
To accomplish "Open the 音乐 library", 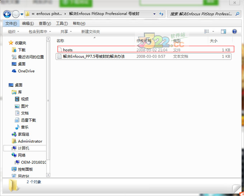I will (x=25, y=127).
